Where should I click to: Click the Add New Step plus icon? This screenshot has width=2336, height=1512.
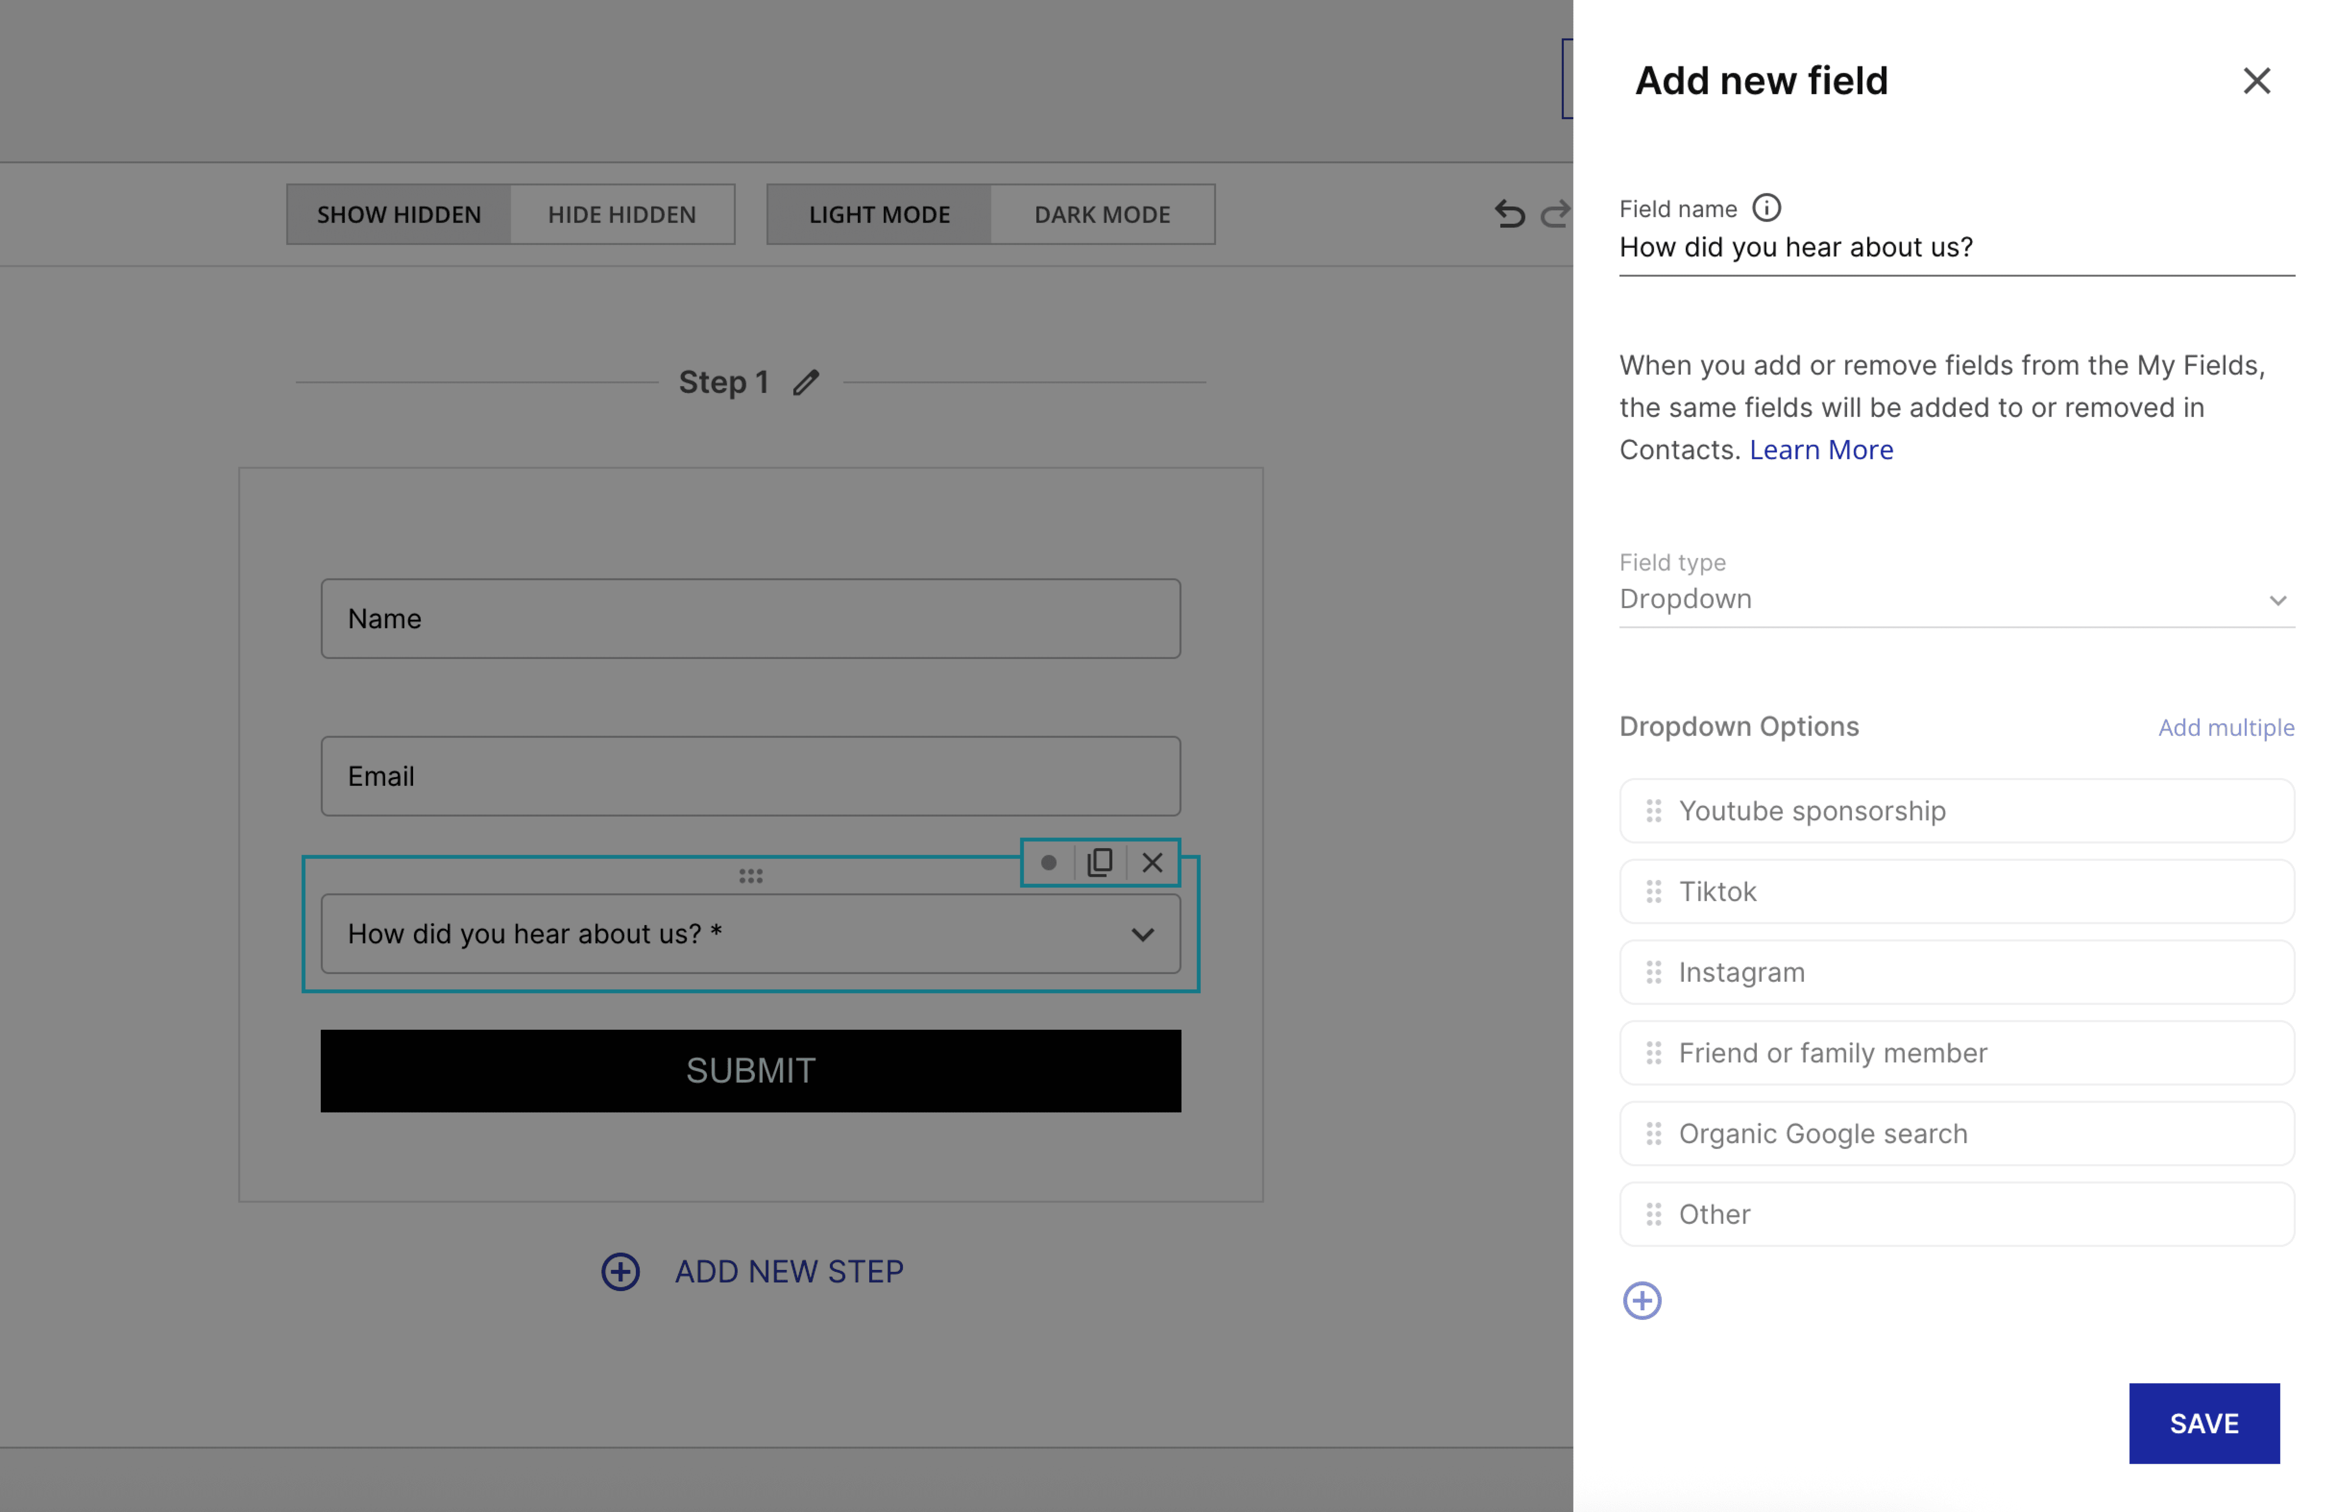(x=620, y=1271)
